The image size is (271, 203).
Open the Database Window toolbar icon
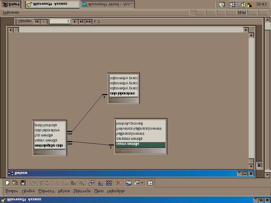click(x=129, y=183)
